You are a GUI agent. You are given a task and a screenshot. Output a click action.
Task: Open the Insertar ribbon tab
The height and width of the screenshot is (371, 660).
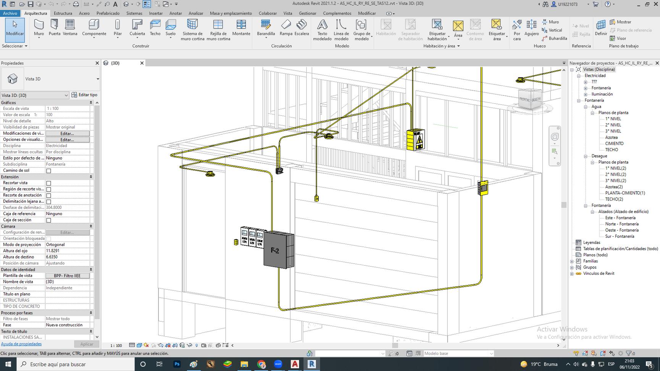pos(156,13)
